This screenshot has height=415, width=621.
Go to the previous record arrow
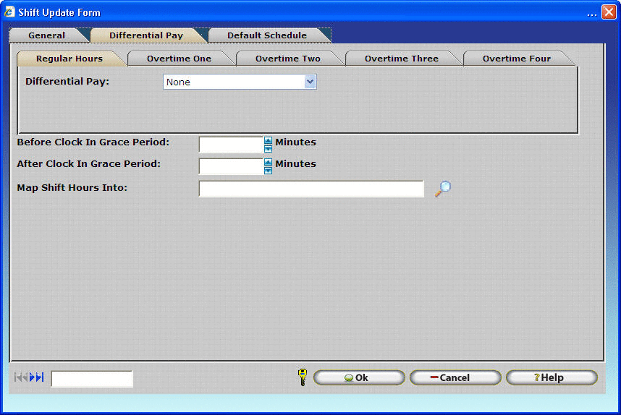pos(25,377)
